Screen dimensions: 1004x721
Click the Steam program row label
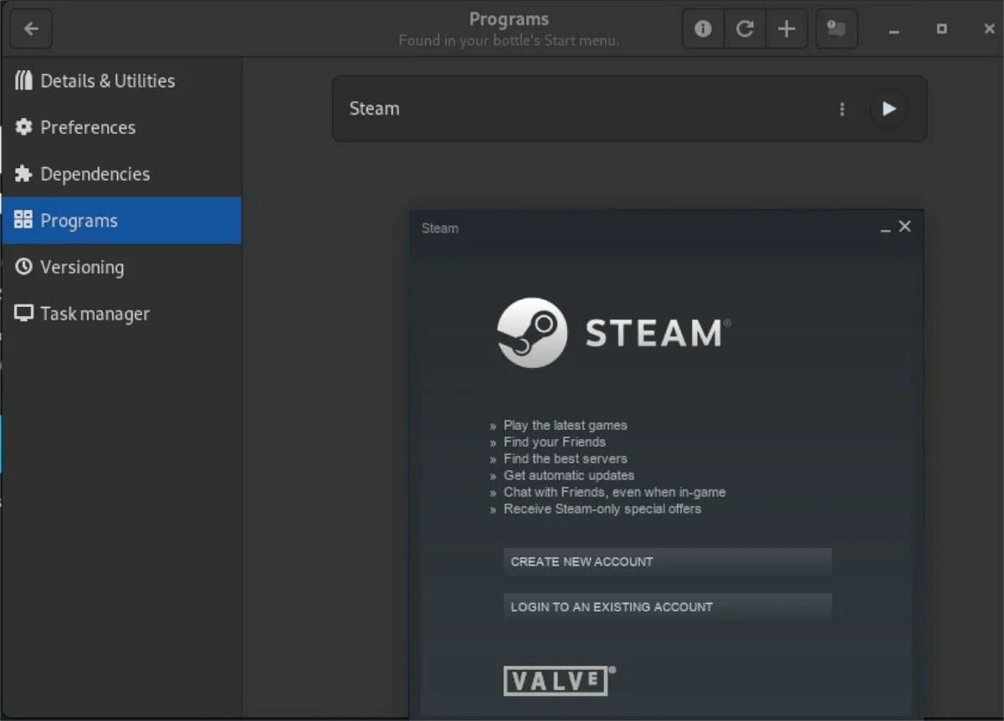374,109
